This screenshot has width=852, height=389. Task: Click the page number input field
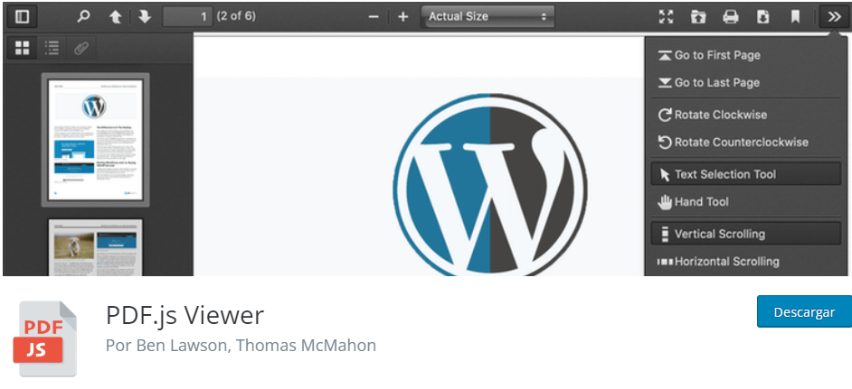click(x=187, y=16)
